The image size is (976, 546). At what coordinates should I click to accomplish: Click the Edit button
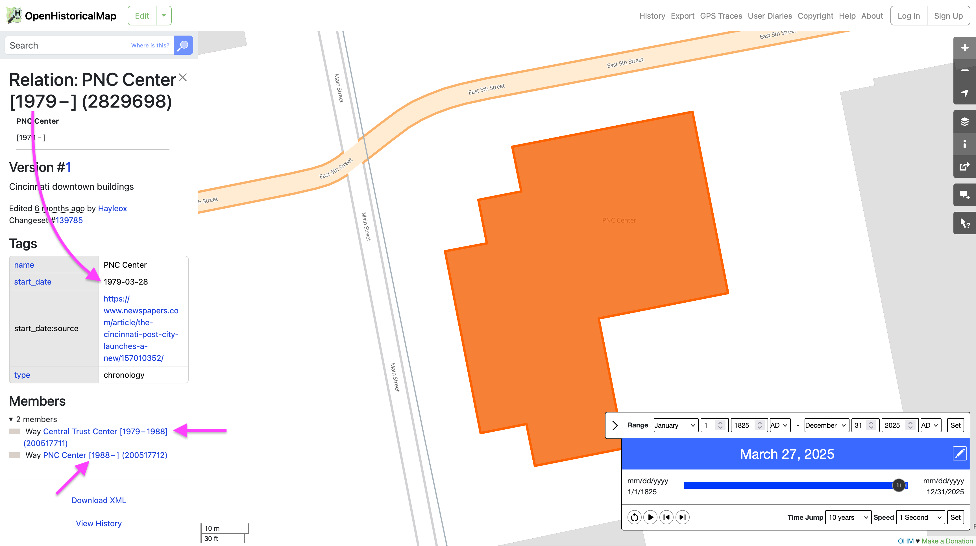(142, 16)
